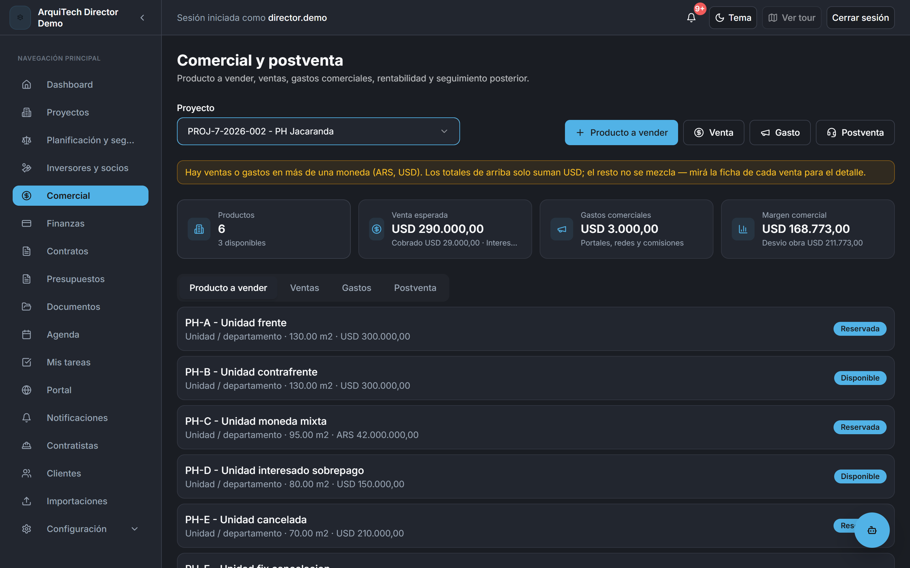Click the Clientes people icon
Image resolution: width=910 pixels, height=568 pixels.
tap(26, 474)
